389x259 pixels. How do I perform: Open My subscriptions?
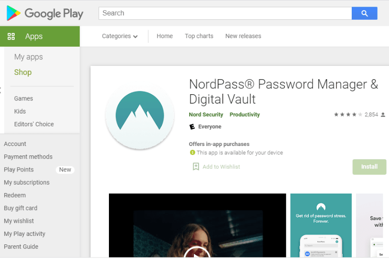(x=26, y=183)
